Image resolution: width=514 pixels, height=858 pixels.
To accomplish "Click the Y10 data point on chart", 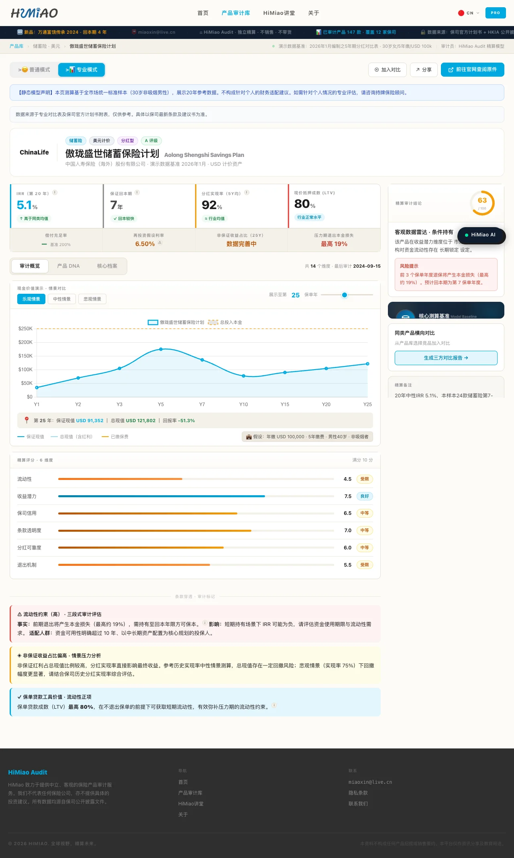I will (244, 376).
